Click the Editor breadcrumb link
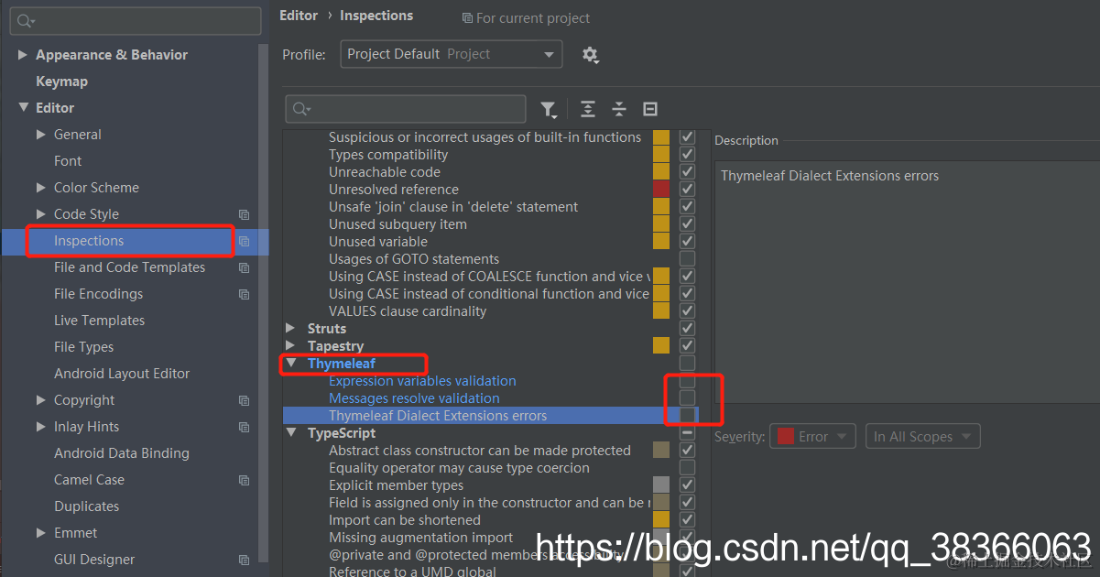1100x577 pixels. 299,16
